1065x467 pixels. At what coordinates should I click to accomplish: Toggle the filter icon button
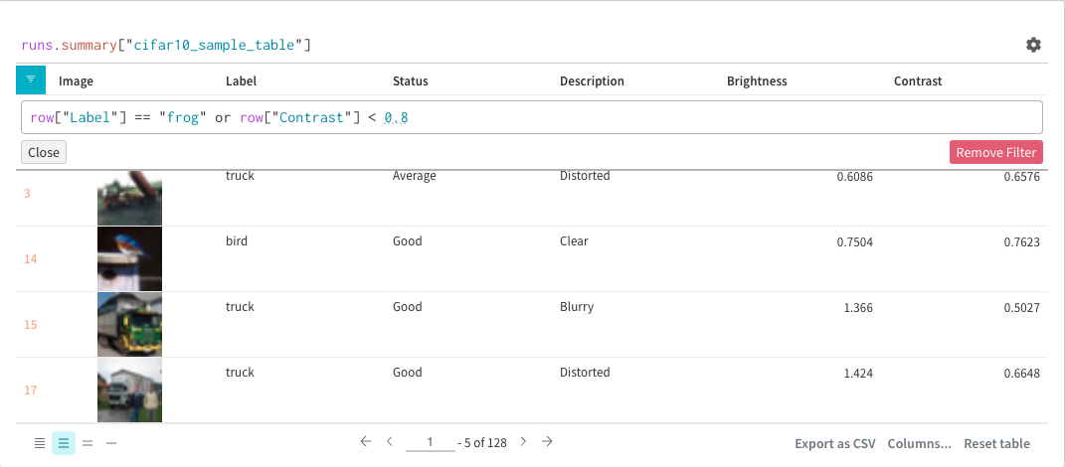31,79
